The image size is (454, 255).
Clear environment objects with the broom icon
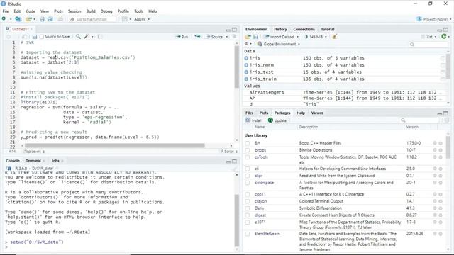point(334,37)
